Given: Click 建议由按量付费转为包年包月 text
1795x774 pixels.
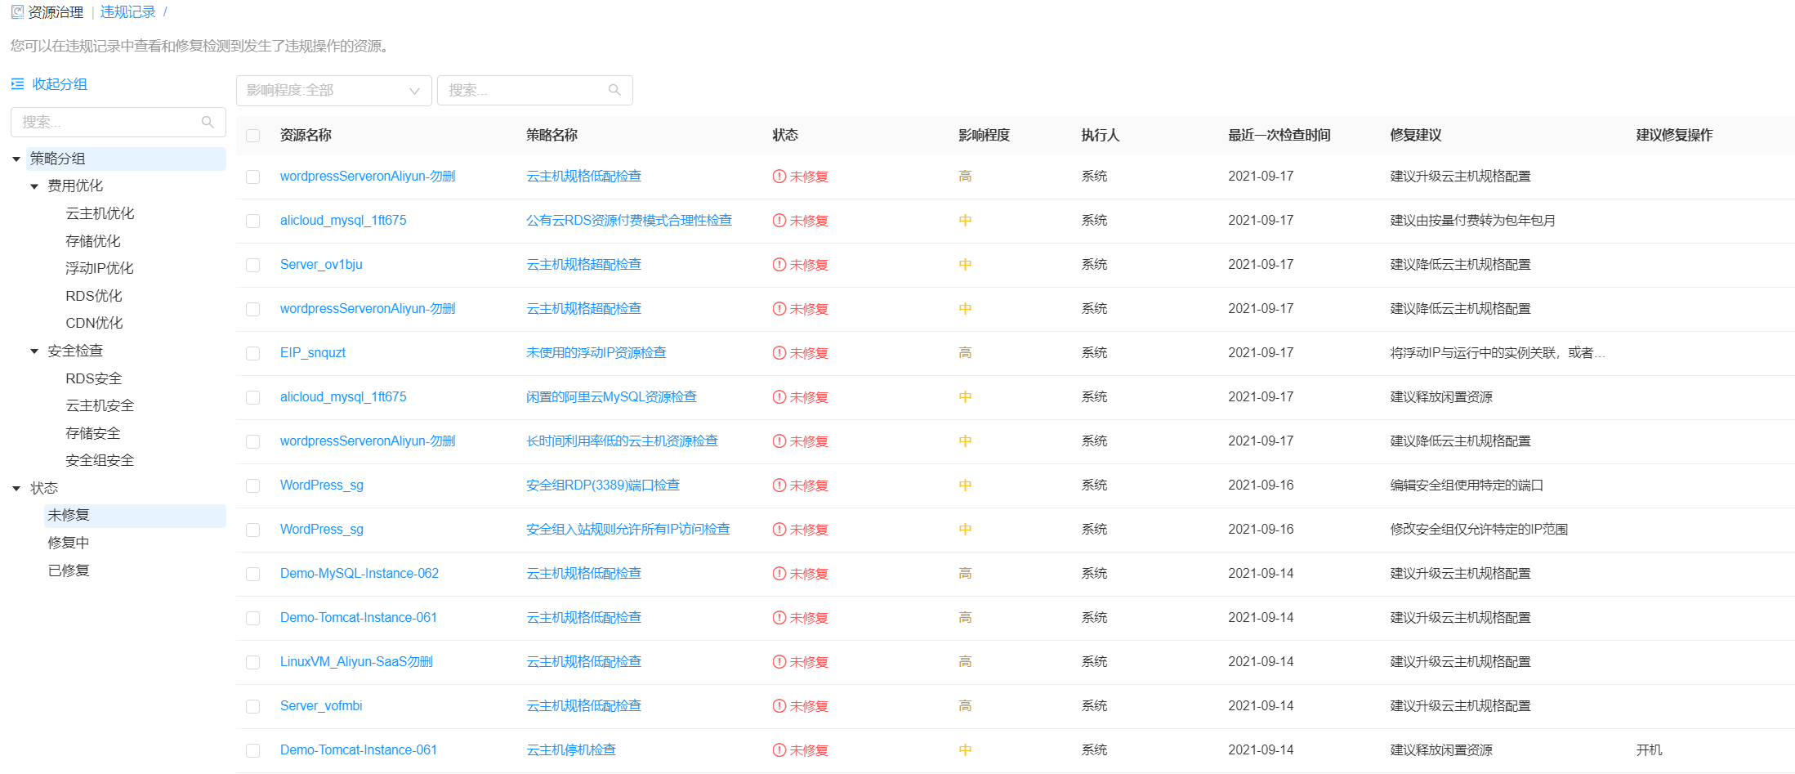Looking at the screenshot, I should tap(1473, 221).
